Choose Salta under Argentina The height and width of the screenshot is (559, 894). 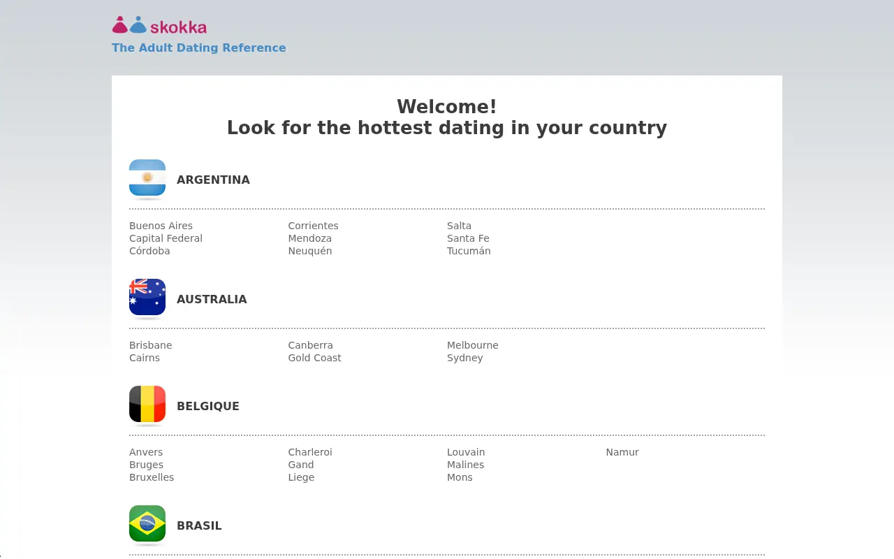[459, 226]
